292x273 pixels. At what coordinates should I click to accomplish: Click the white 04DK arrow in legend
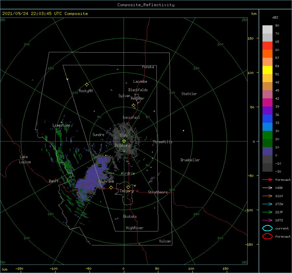[x=267, y=188]
